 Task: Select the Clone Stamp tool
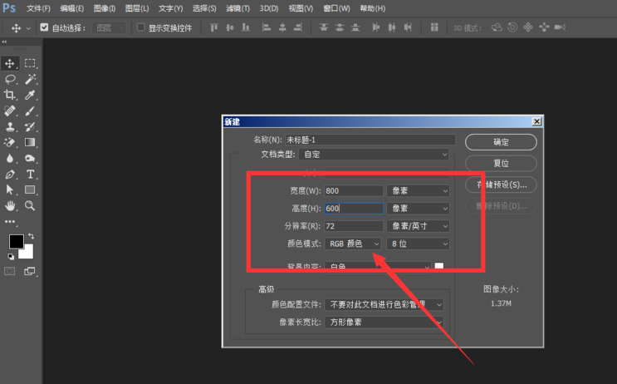pos(10,126)
